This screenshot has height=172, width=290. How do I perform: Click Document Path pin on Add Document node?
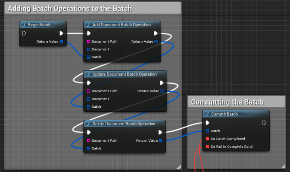[x=88, y=41]
